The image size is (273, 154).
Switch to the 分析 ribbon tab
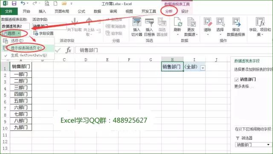tap(169, 12)
